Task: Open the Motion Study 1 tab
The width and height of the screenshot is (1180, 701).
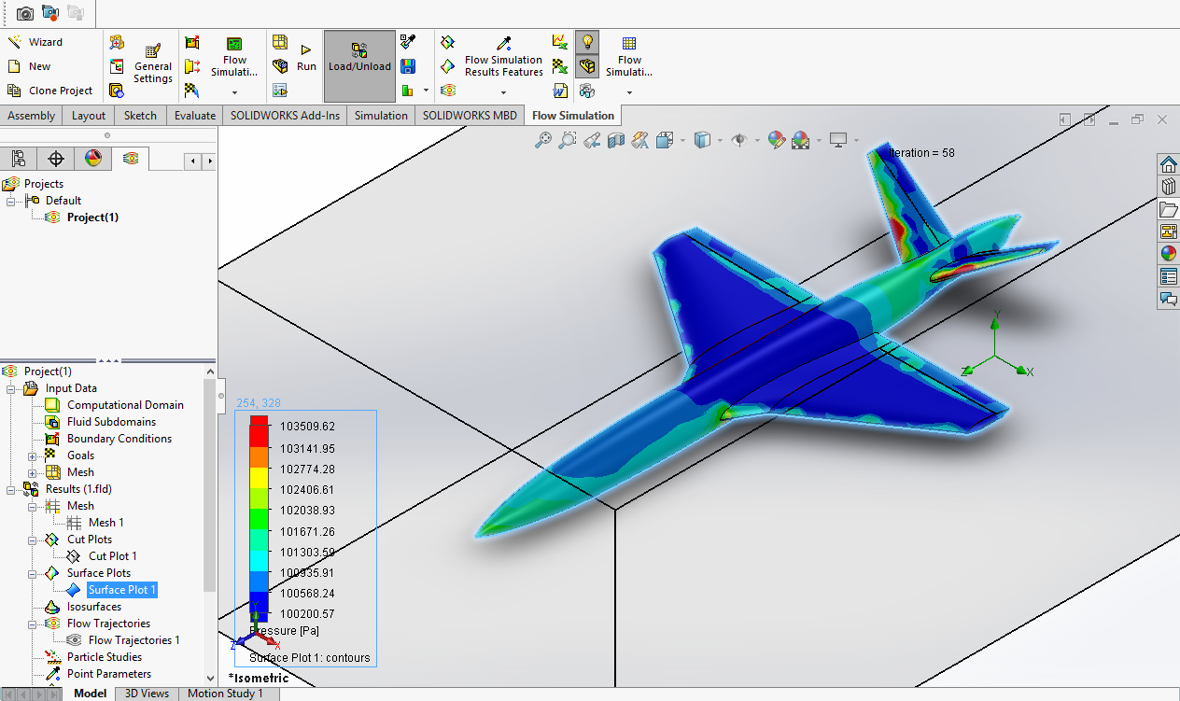Action: (x=225, y=694)
